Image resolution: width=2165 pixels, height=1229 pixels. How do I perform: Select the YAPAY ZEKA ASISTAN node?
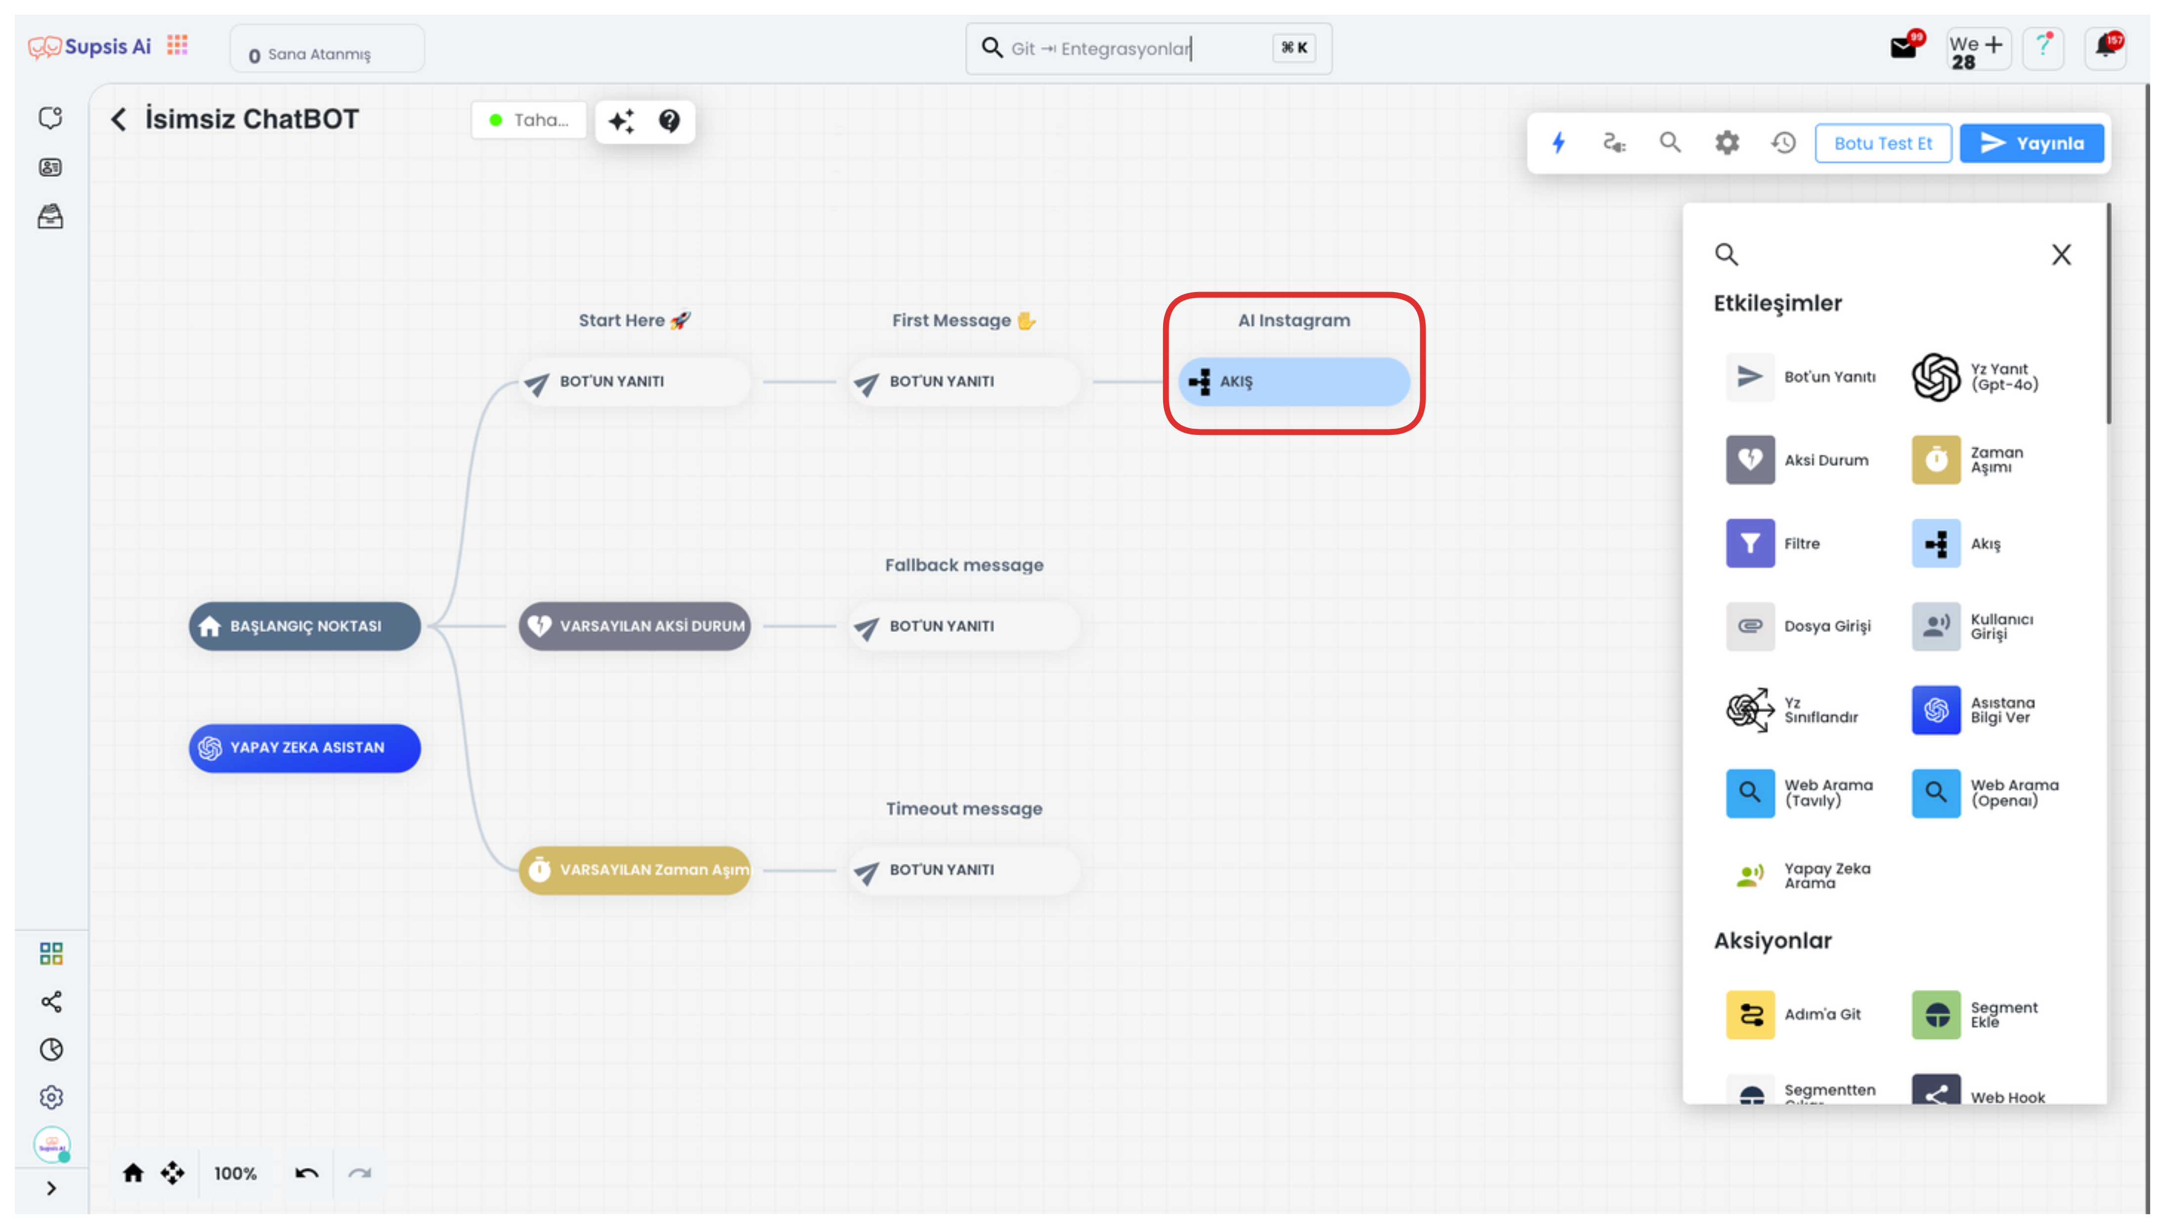coord(304,748)
